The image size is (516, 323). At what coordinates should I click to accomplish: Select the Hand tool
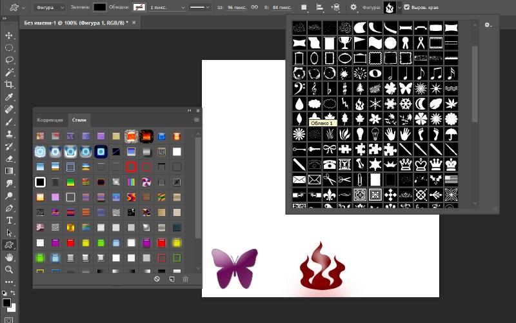click(9, 257)
